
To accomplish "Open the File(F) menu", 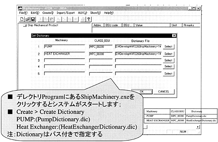I will (x=23, y=13).
